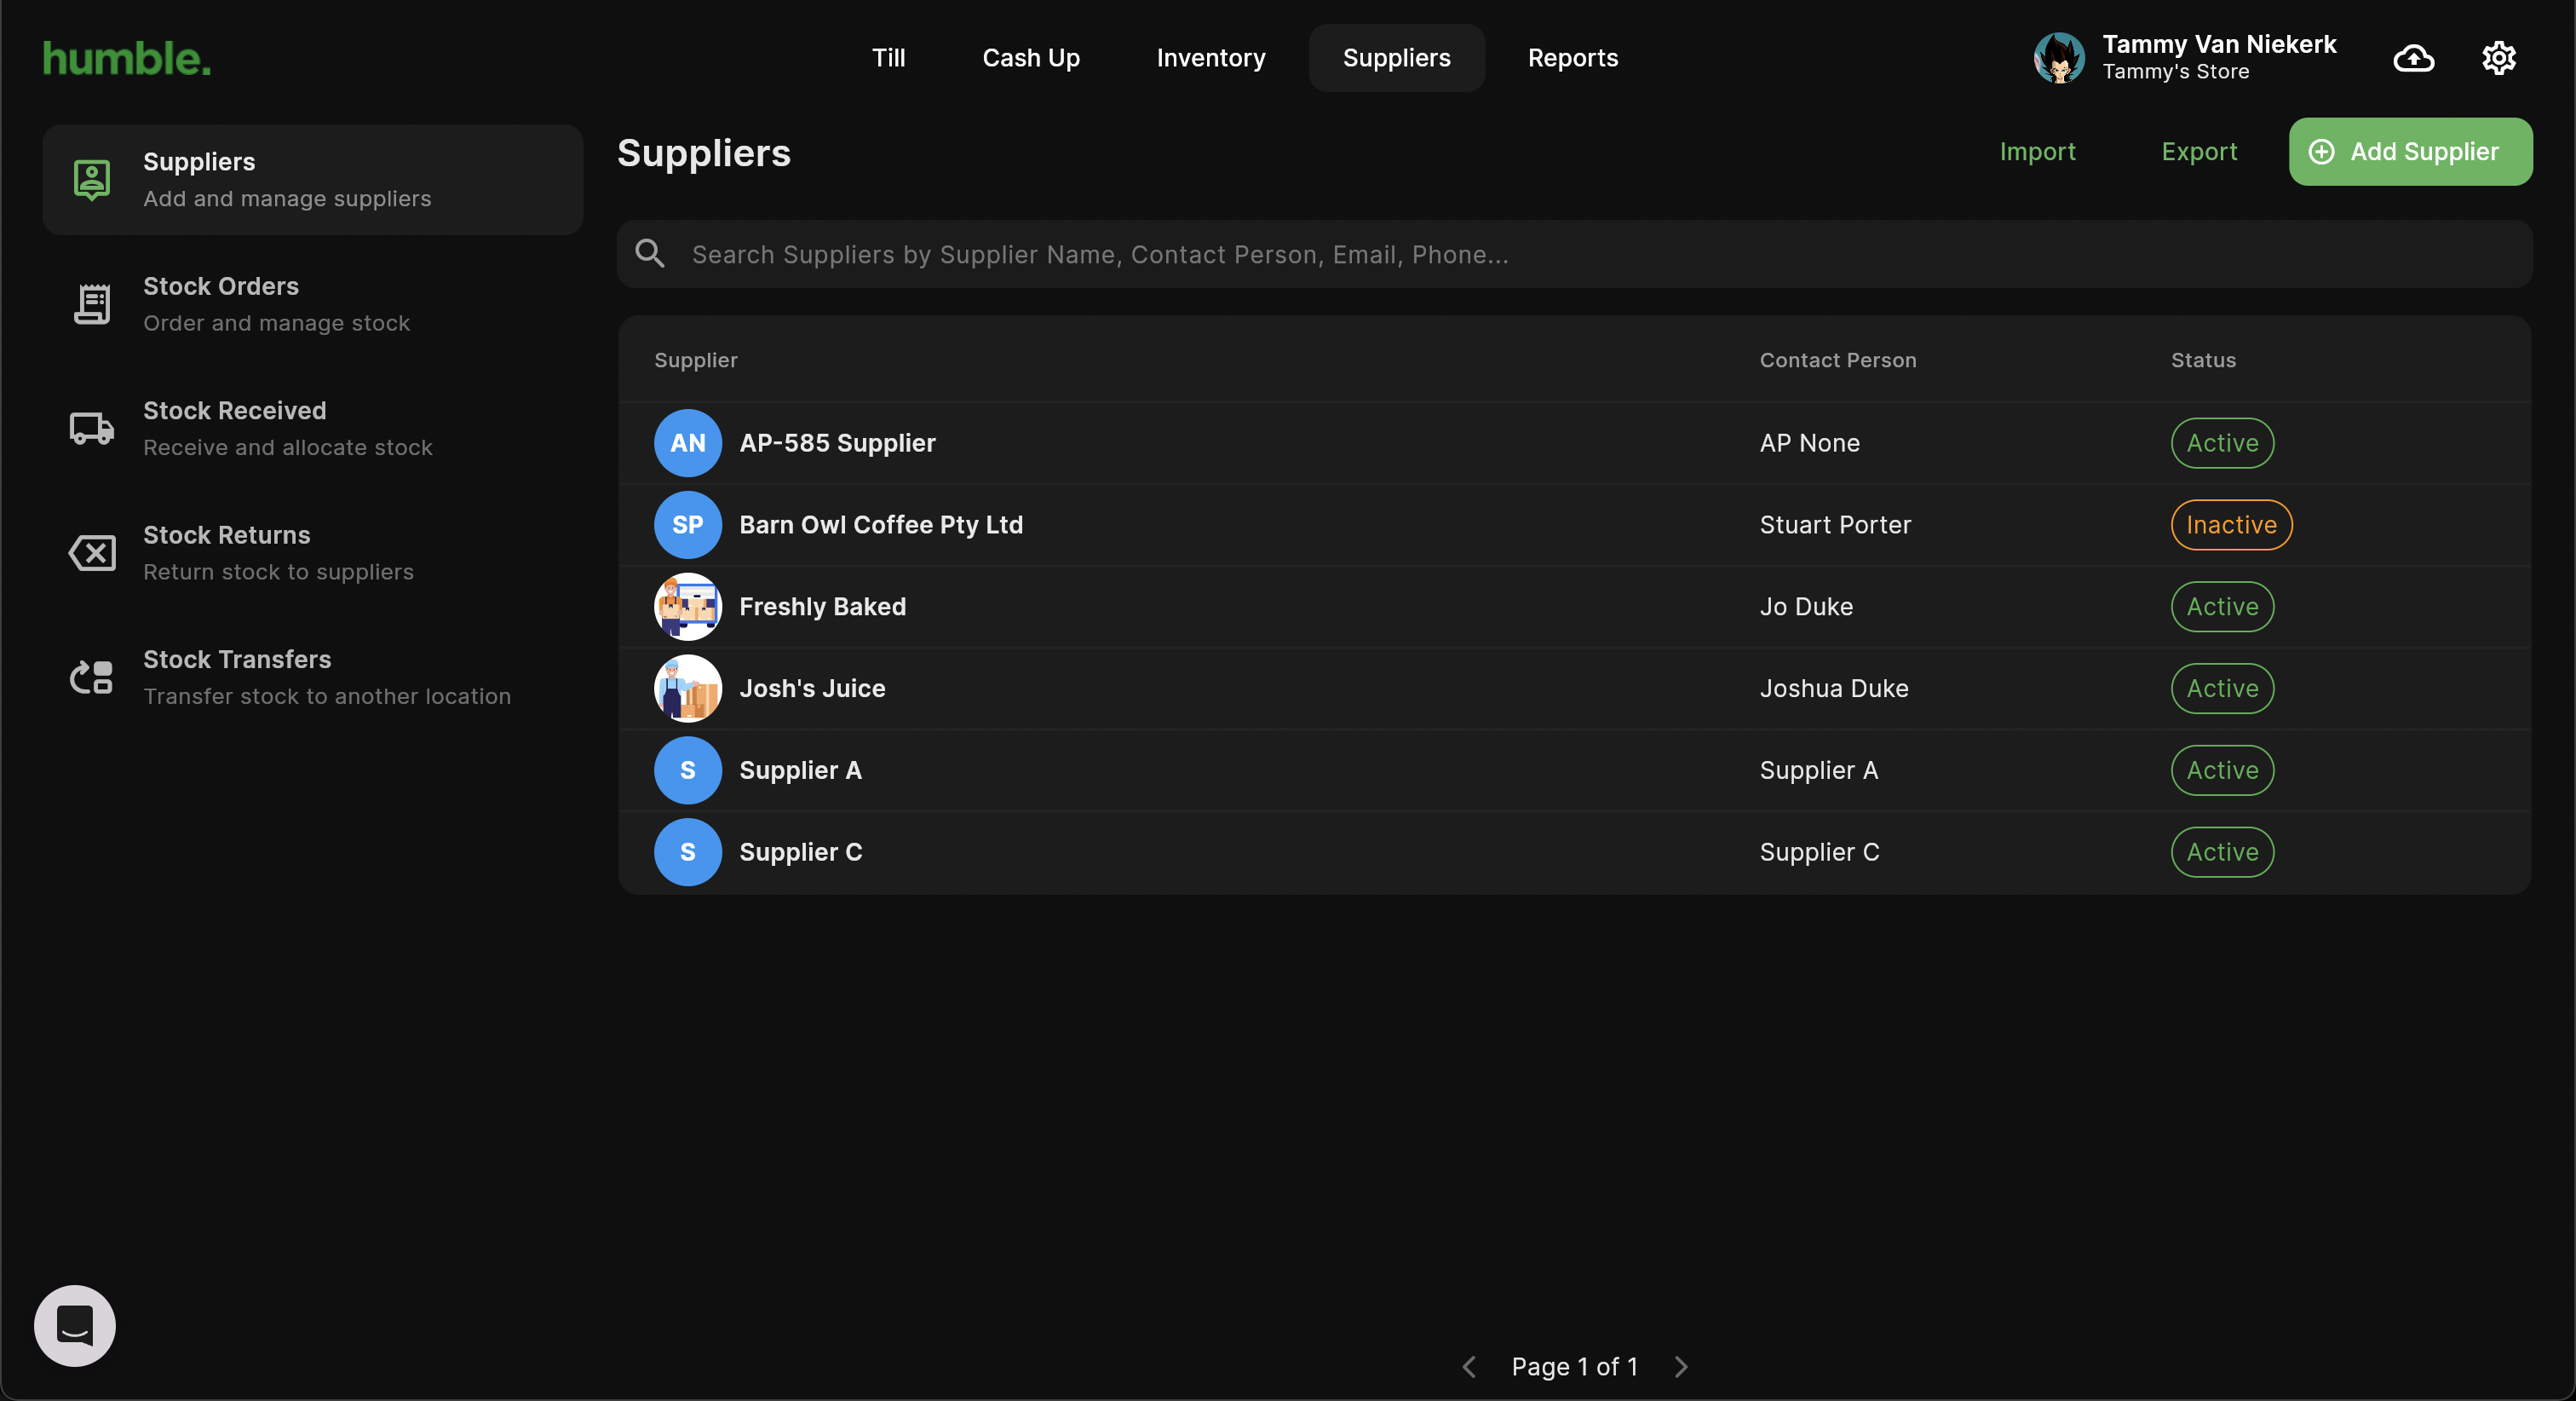
Task: Go to next page arrow
Action: point(1681,1367)
